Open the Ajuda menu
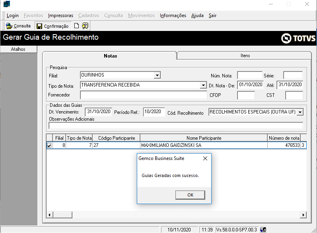This screenshot has height=233, width=317. coord(197,15)
